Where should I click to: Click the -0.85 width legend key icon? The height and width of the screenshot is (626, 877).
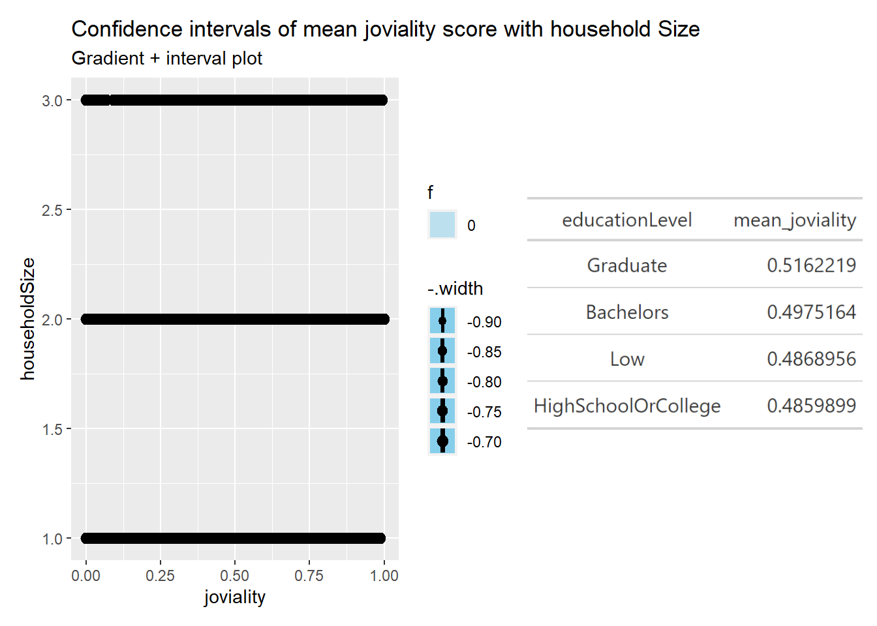(442, 351)
